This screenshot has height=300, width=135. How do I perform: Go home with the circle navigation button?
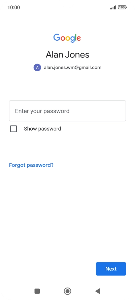click(x=67, y=291)
